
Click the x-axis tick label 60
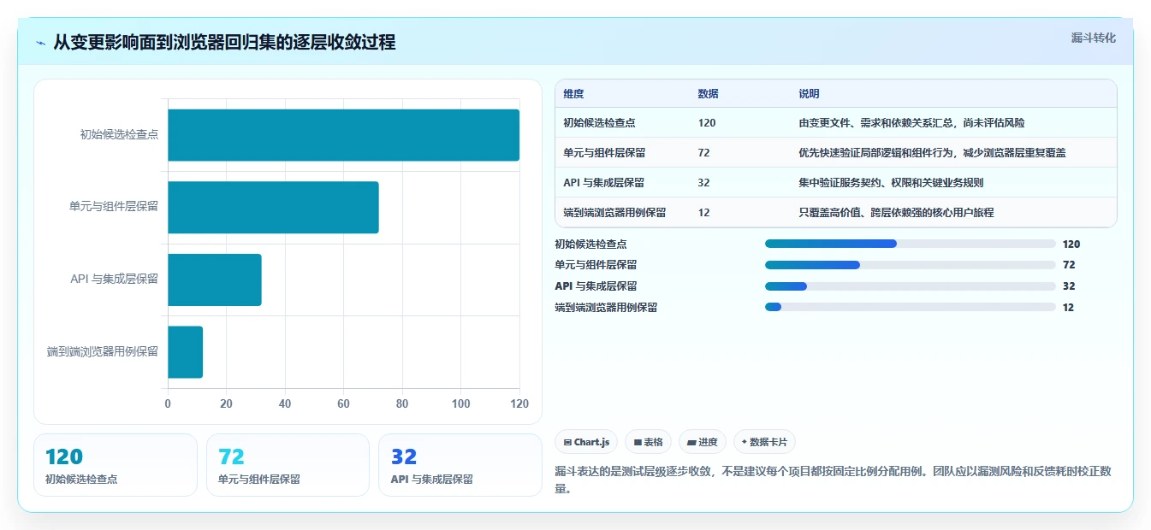344,404
